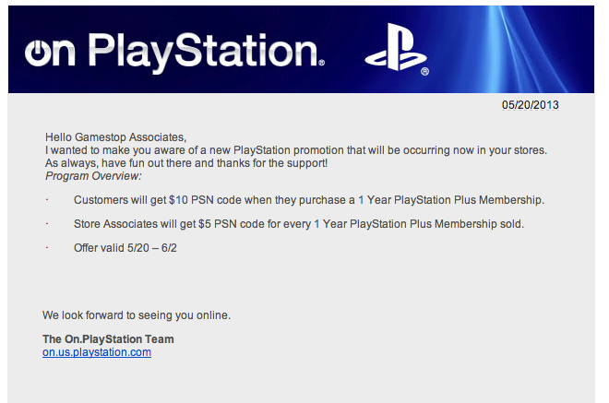
Task: Click the "have fun out there" thank-you line
Action: tap(186, 163)
